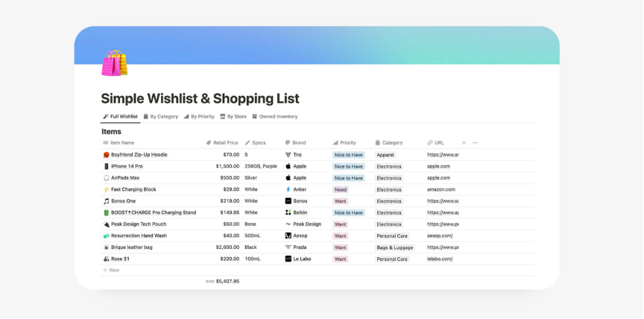Click the Apple logo in iPhone 14 Pro row
This screenshot has width=644, height=319.
pyautogui.click(x=288, y=166)
